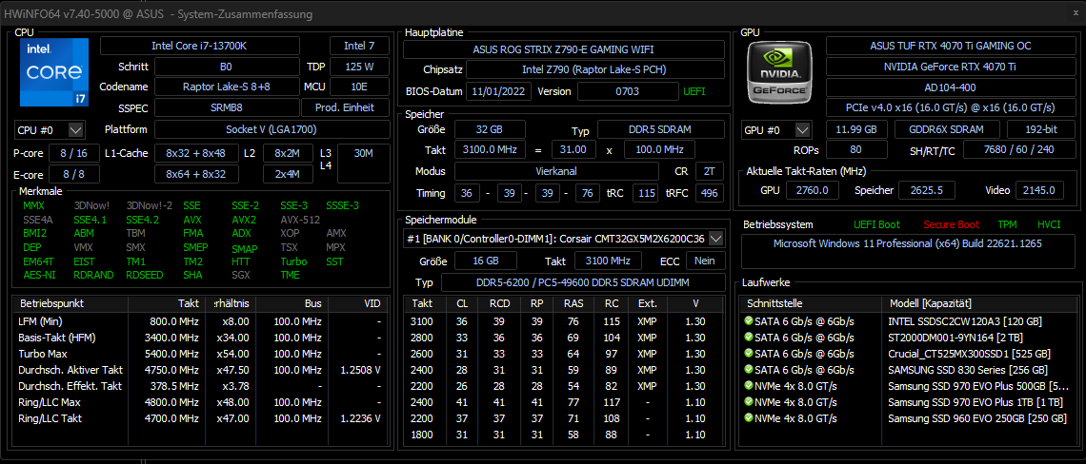Click the Prod. Einheit field
The height and width of the screenshot is (464, 1086).
344,107
